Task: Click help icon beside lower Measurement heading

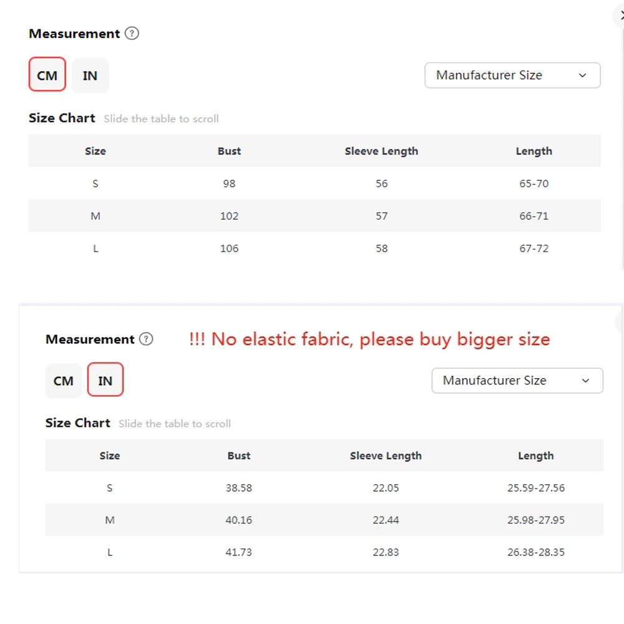Action: pyautogui.click(x=146, y=339)
